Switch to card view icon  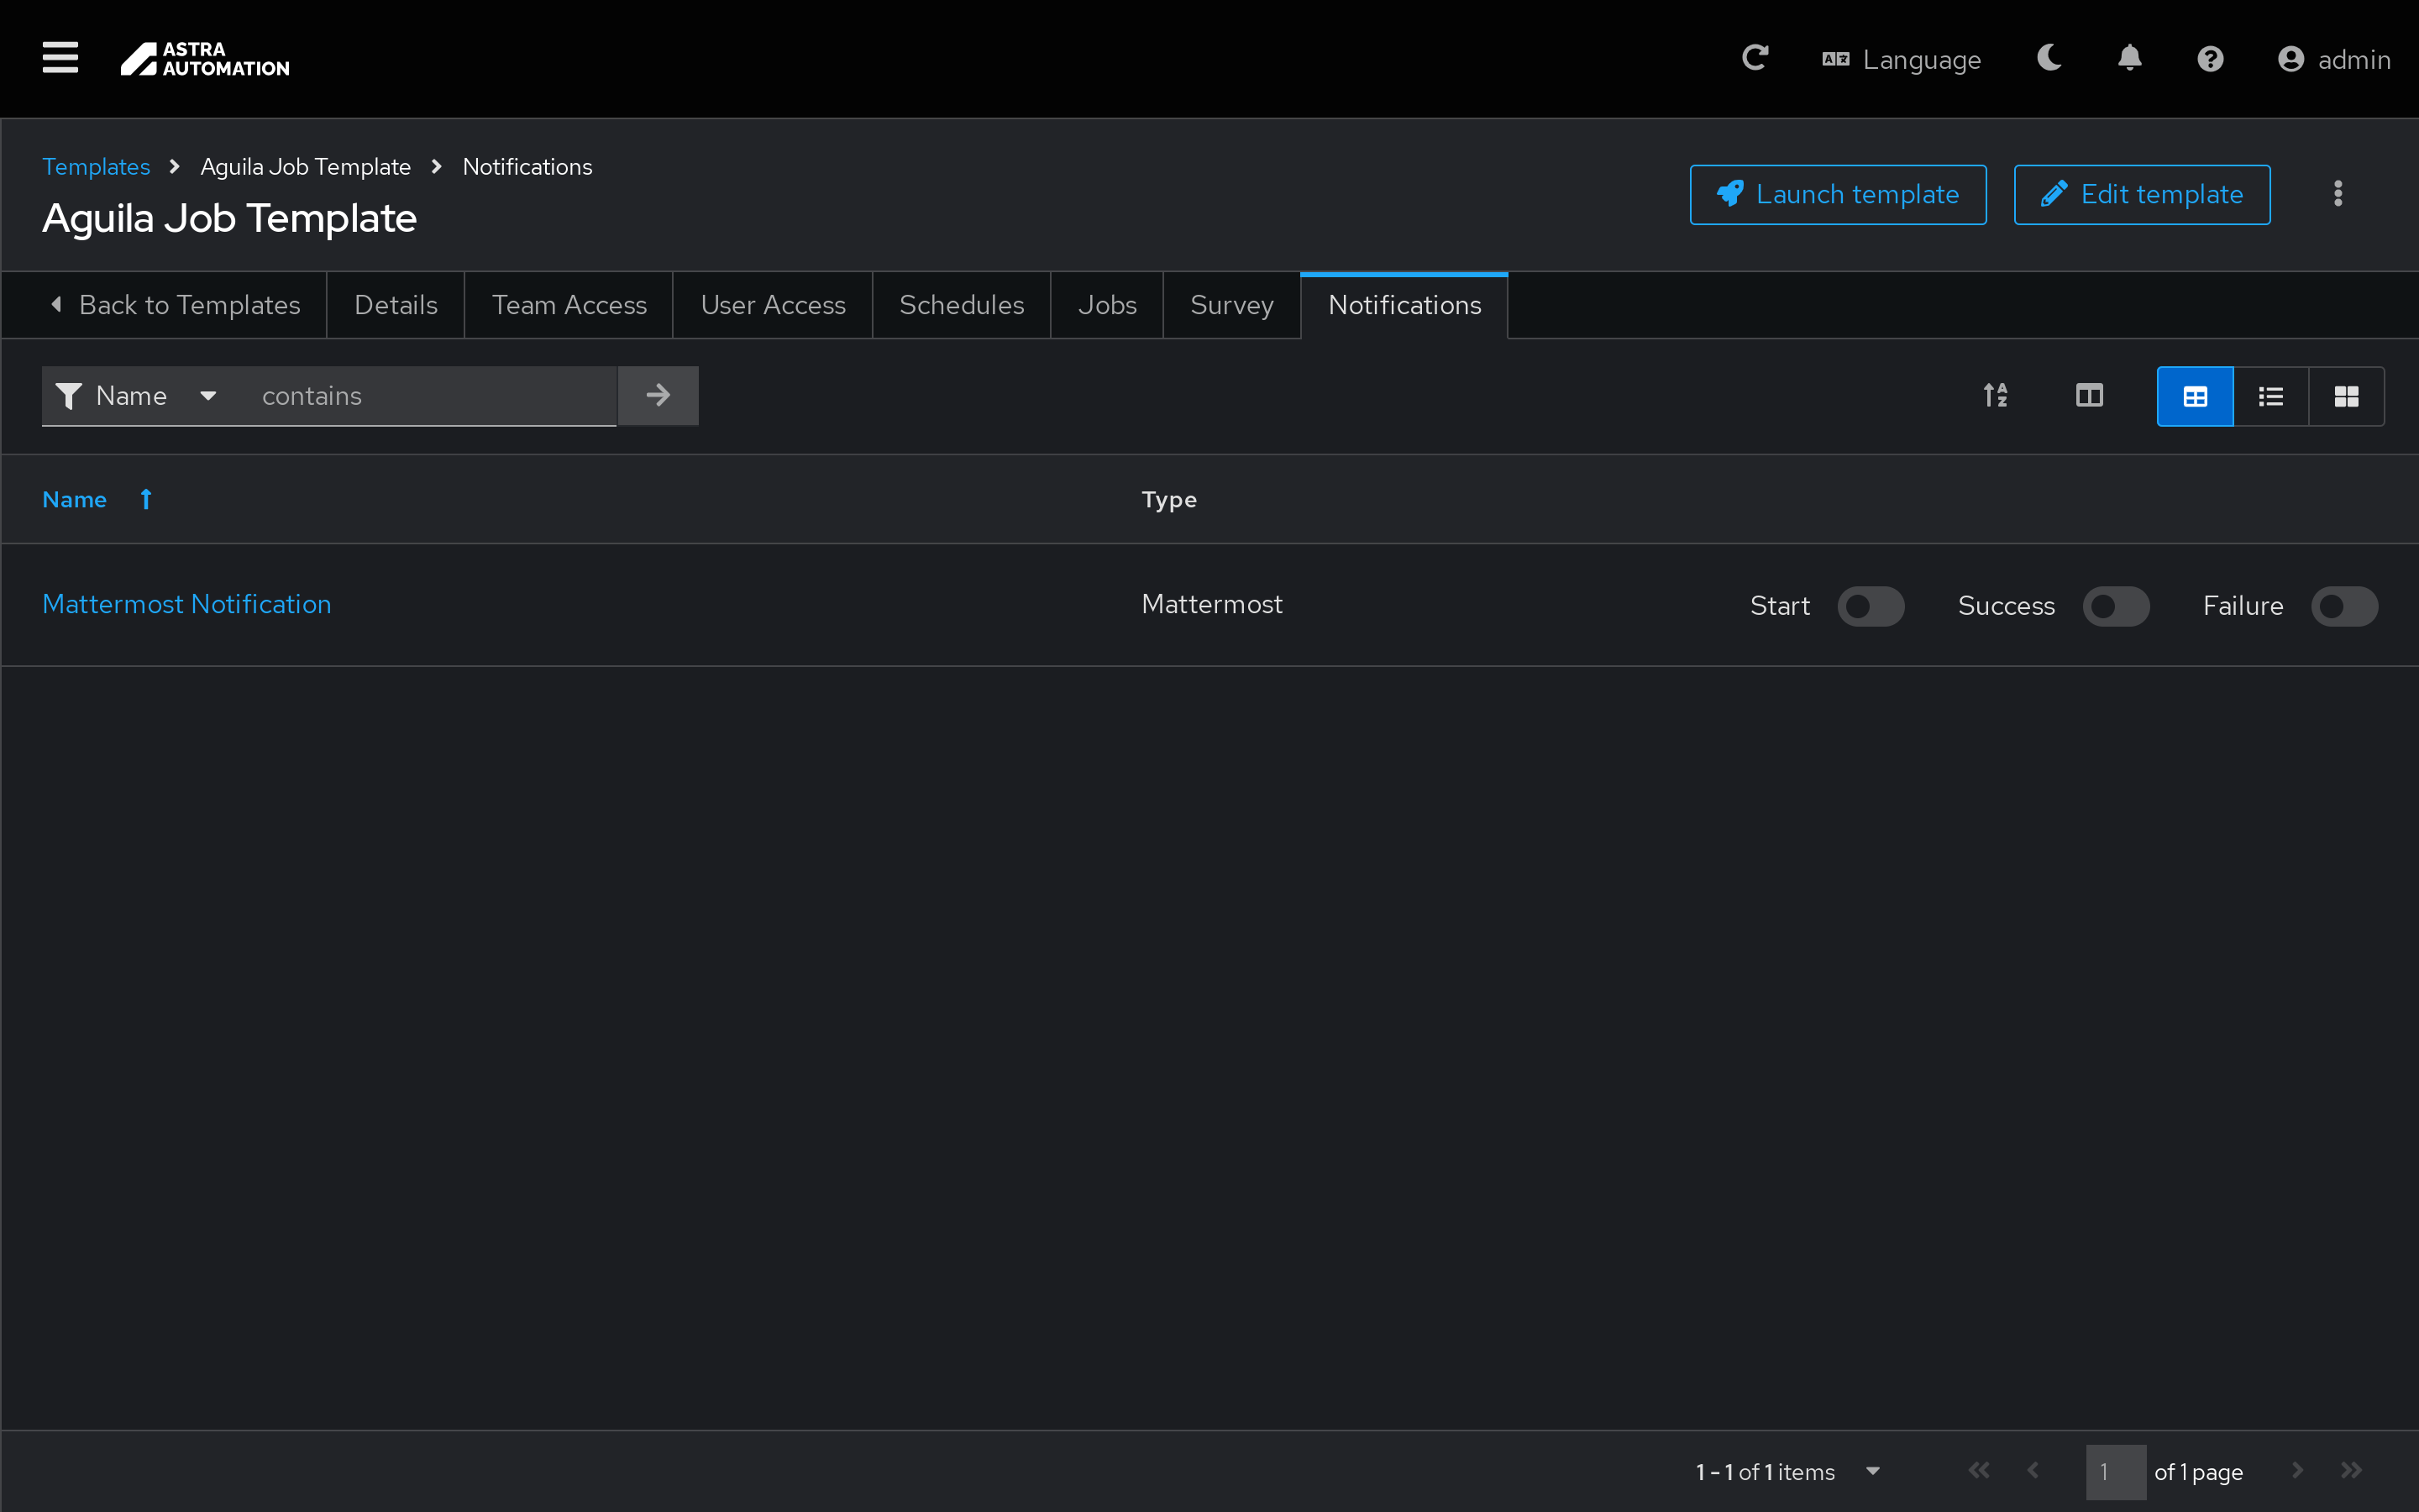coord(2346,397)
